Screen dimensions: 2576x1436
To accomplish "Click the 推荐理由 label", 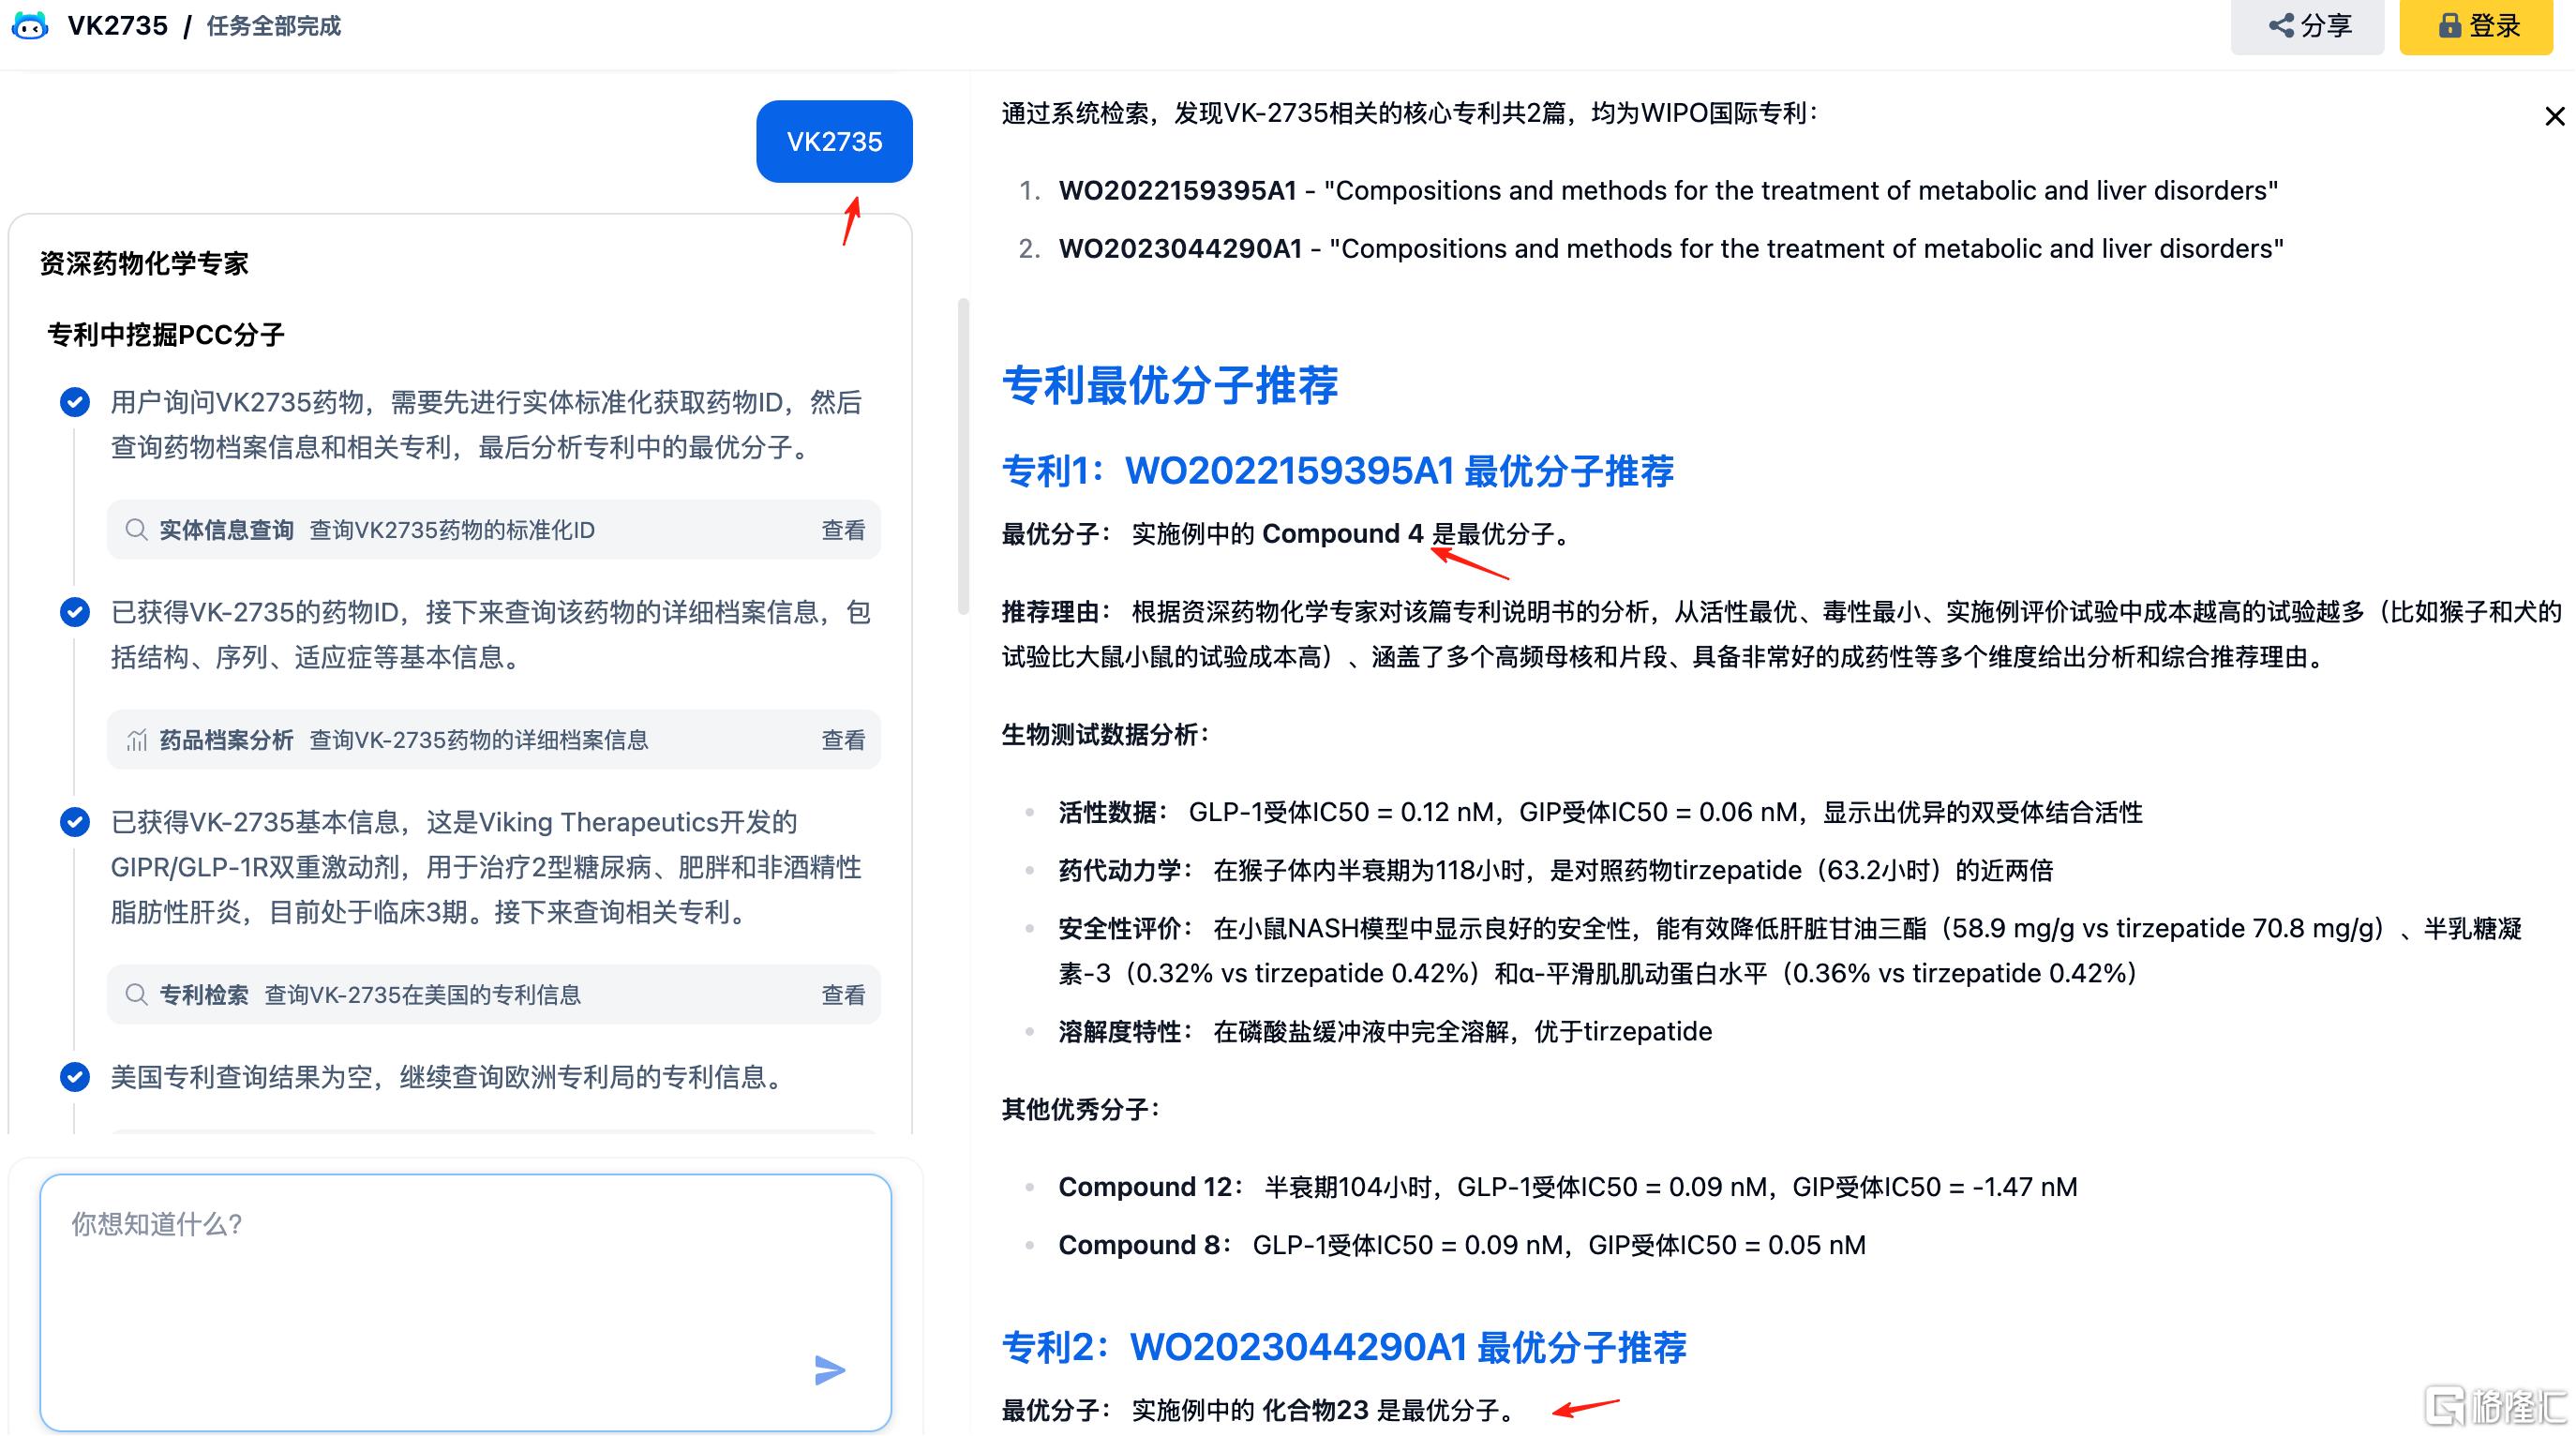I will pos(1056,612).
